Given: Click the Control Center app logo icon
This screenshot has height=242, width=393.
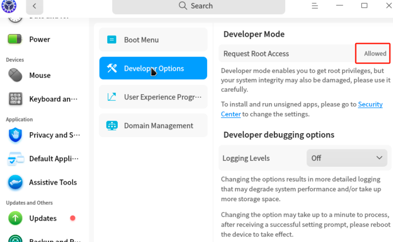Looking at the screenshot, I should click(9, 6).
